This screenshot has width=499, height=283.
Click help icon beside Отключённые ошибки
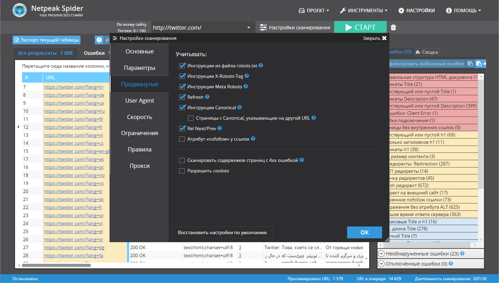click(451, 263)
